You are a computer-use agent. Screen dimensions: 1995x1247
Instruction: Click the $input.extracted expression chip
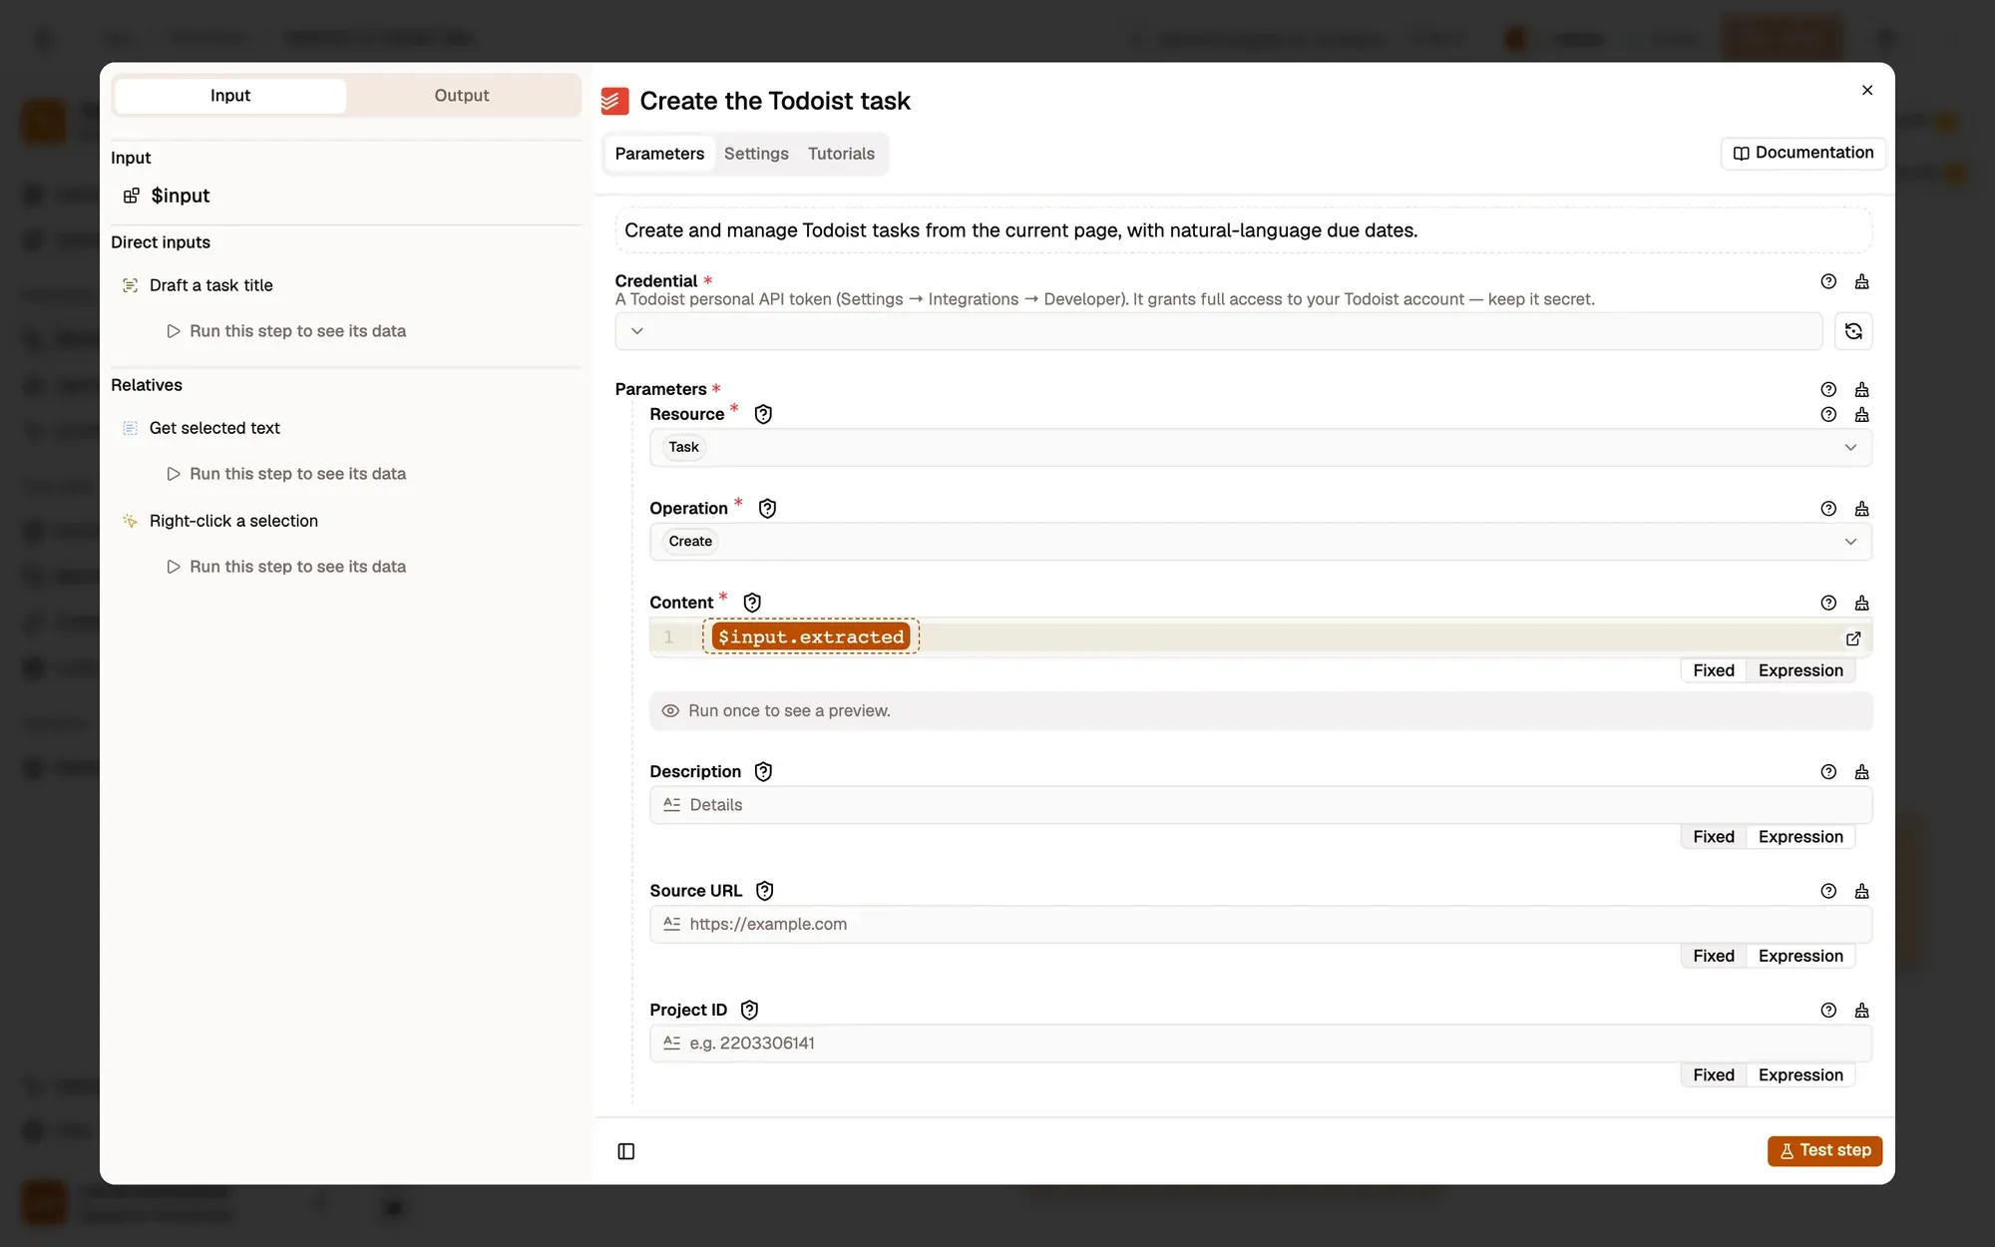click(810, 636)
